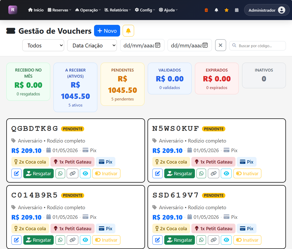Open the Todos status filter dropdown
This screenshot has width=292, height=249.
[x=43, y=45]
